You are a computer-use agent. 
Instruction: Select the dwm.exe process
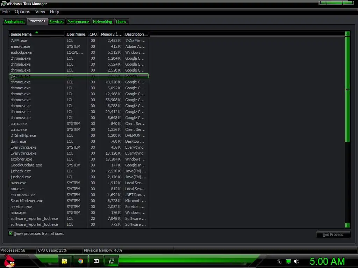click(79, 141)
